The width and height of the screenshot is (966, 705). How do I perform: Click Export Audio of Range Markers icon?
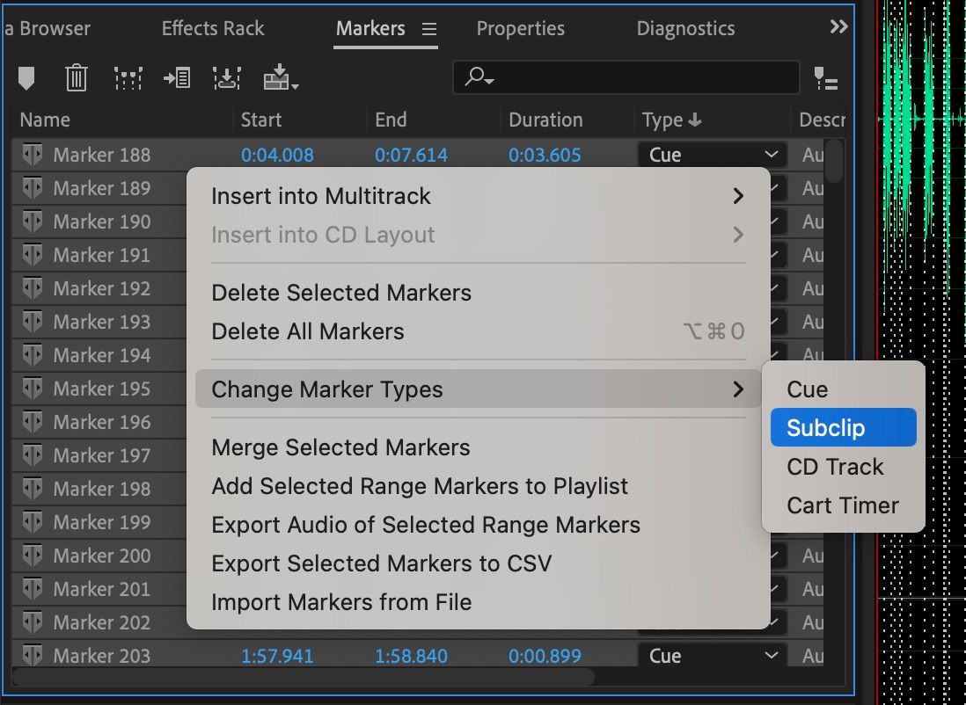coord(227,77)
